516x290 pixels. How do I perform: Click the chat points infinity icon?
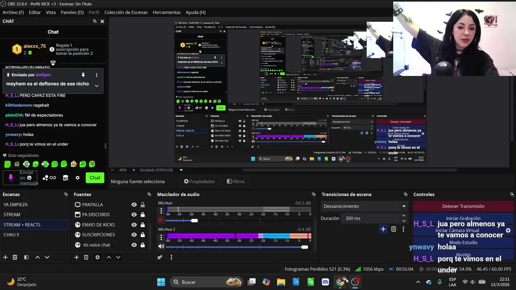(x=50, y=178)
